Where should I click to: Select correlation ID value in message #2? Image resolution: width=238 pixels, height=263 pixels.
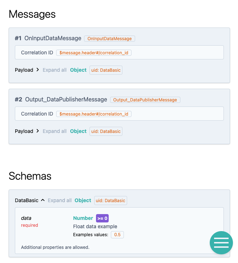pyautogui.click(x=94, y=114)
